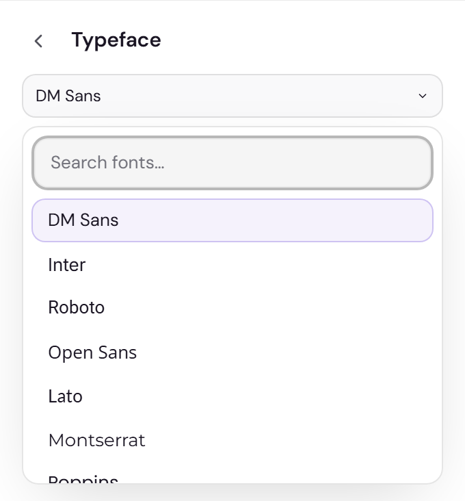Pick Roboto from the font list
465x501 pixels.
pos(232,308)
